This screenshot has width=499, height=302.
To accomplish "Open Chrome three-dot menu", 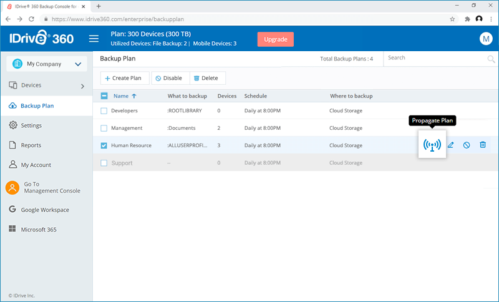I will point(491,19).
